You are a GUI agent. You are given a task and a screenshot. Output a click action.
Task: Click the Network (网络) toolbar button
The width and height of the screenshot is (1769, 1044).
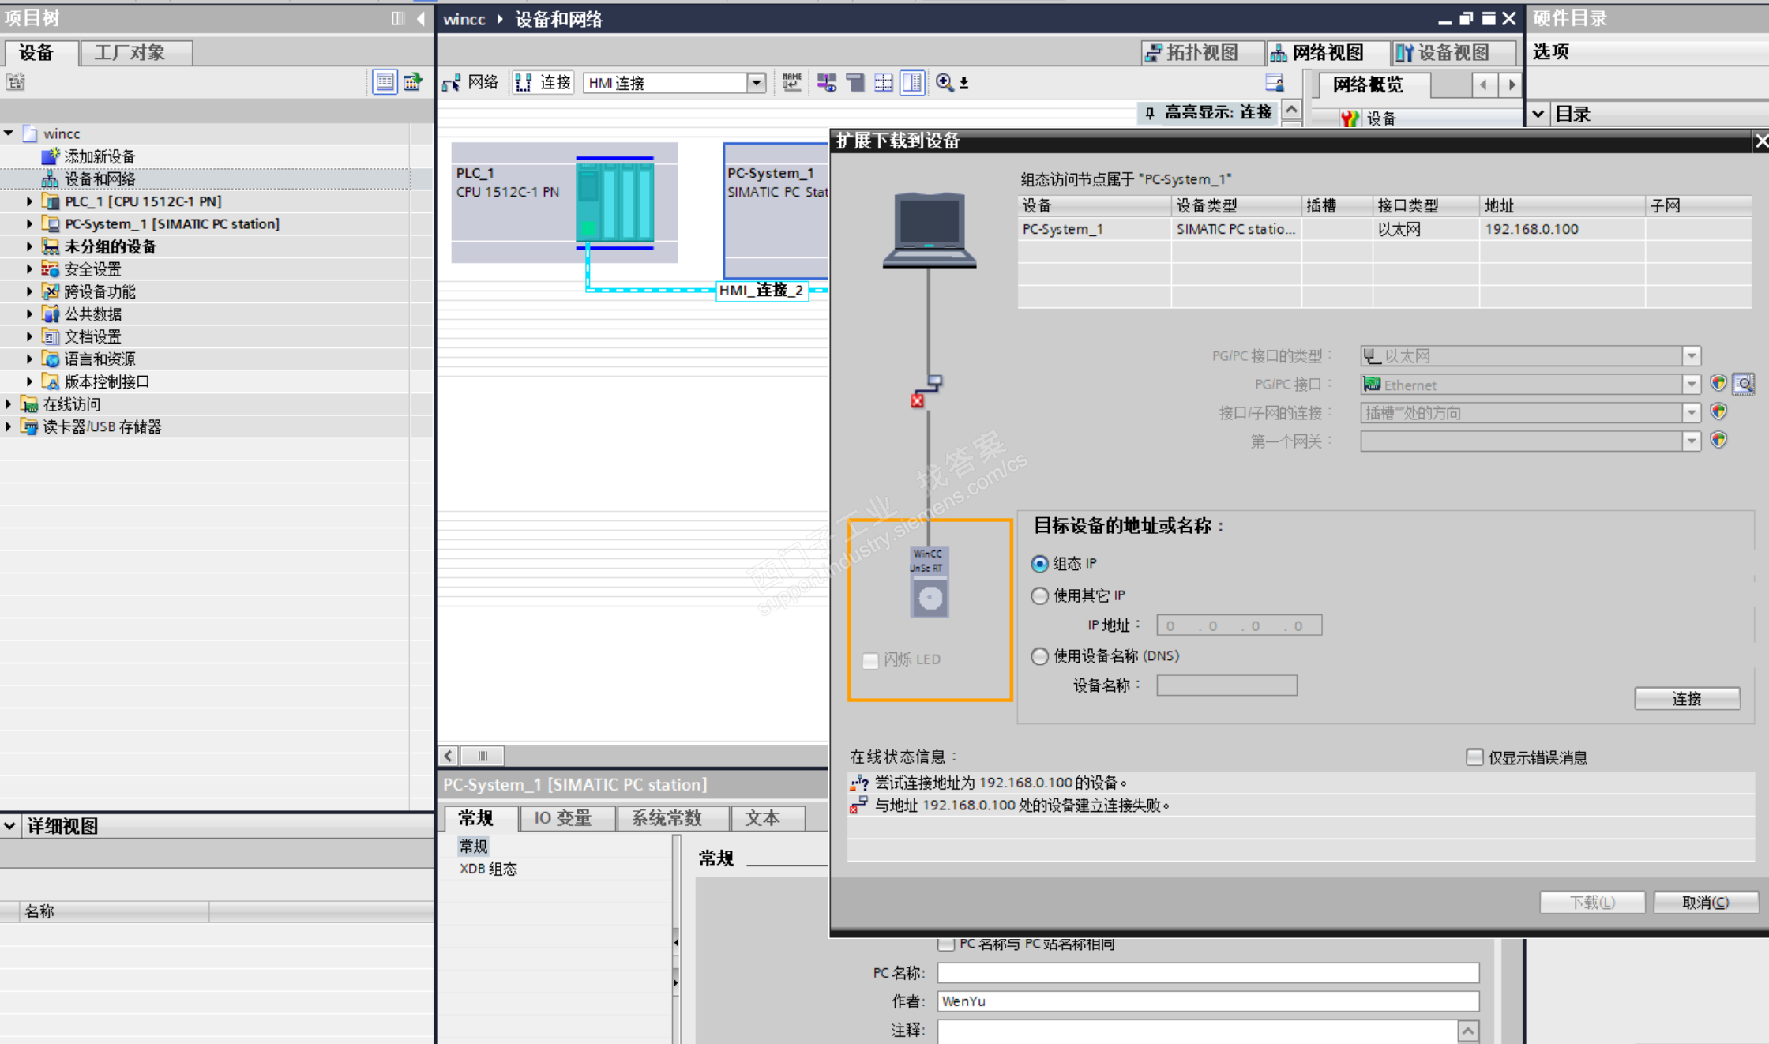coord(471,82)
